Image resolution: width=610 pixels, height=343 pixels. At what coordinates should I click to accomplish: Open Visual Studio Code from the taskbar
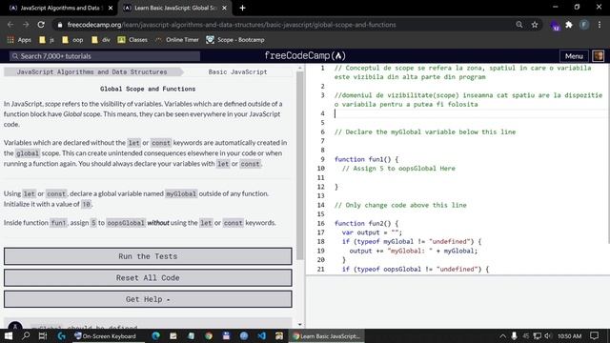pyautogui.click(x=261, y=336)
